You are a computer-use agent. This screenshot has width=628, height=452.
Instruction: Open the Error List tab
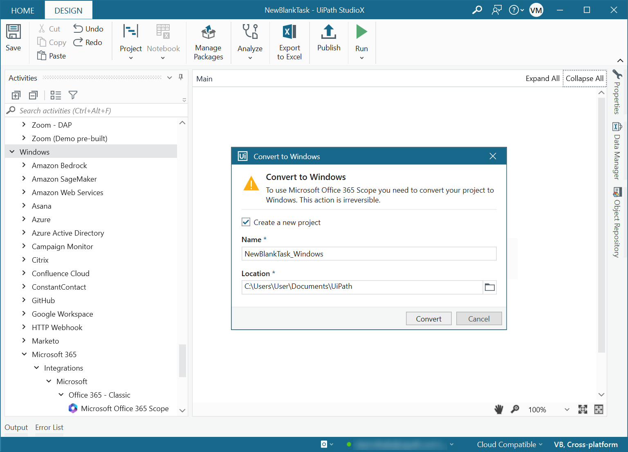click(49, 427)
